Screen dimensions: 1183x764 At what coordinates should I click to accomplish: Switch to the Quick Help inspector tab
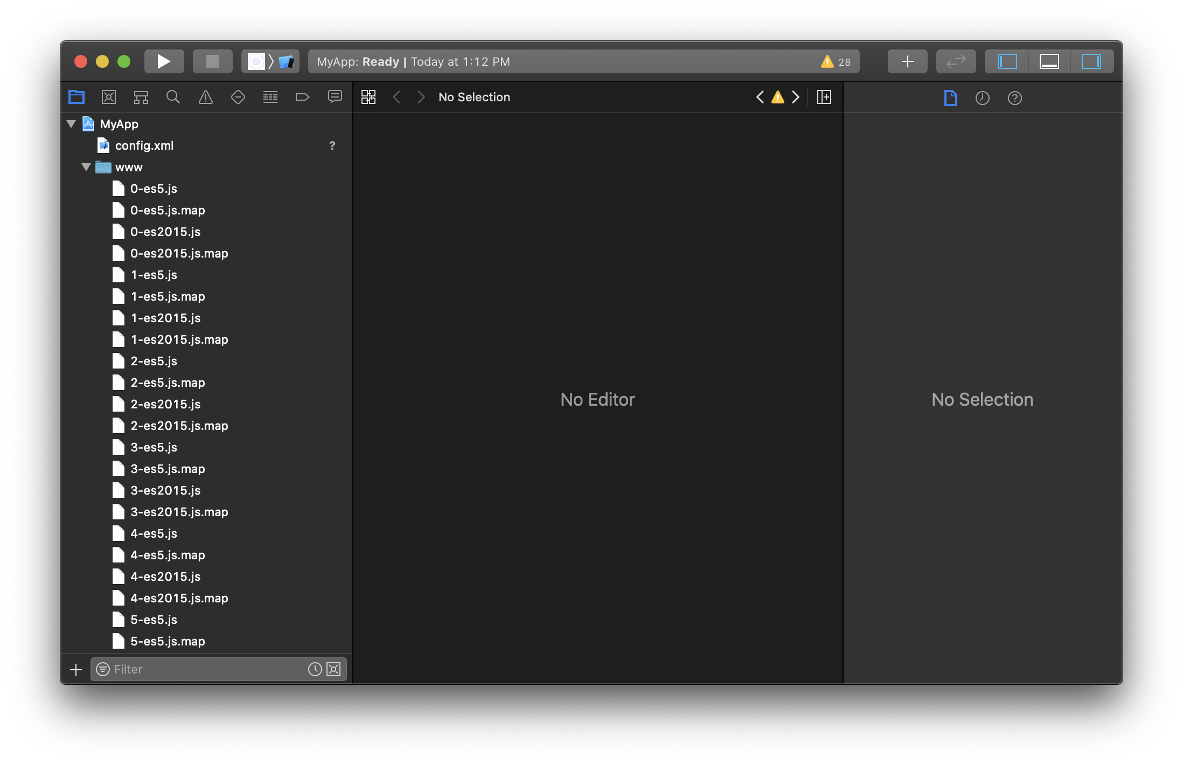click(x=1015, y=98)
